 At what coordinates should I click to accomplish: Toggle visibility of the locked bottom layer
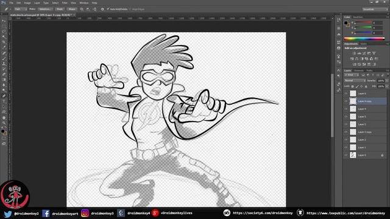346,155
